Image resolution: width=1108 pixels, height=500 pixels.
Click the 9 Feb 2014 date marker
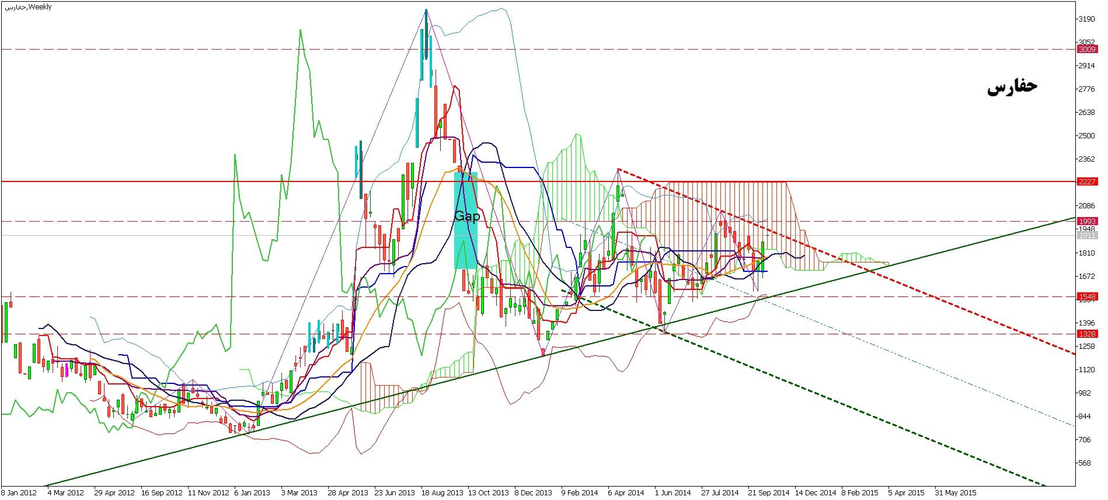click(x=580, y=492)
